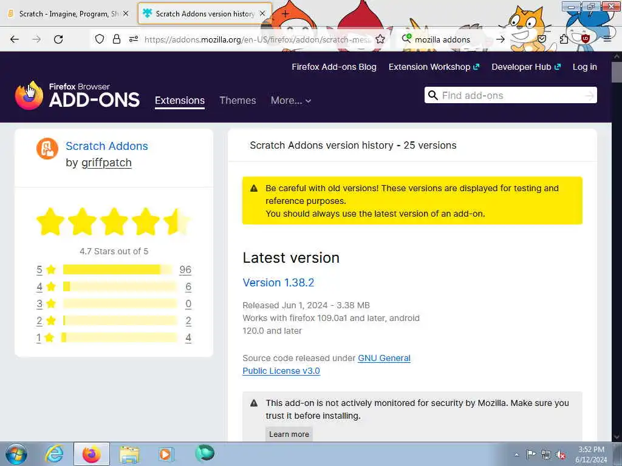Screen dimensions: 622x466
Task: Click the muted volume tray icon
Action: point(561,454)
